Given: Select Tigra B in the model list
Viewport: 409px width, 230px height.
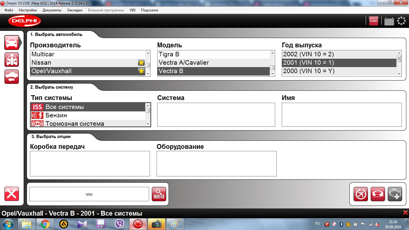Looking at the screenshot, I should tap(214, 54).
